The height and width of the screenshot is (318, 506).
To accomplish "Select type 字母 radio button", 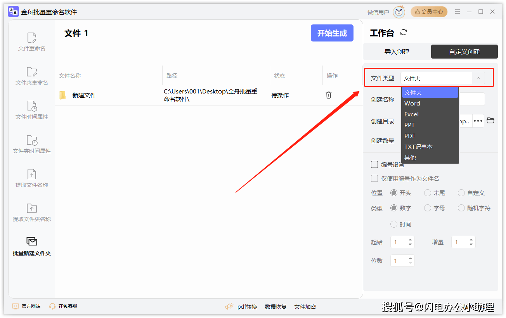I will [428, 208].
